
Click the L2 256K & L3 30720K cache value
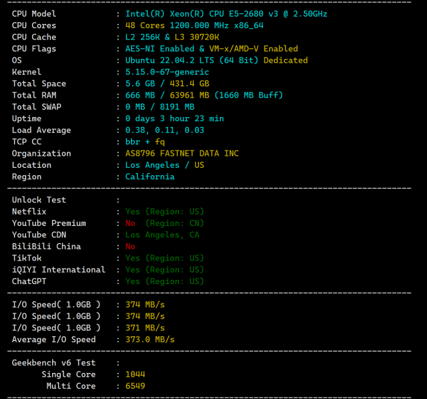(172, 37)
